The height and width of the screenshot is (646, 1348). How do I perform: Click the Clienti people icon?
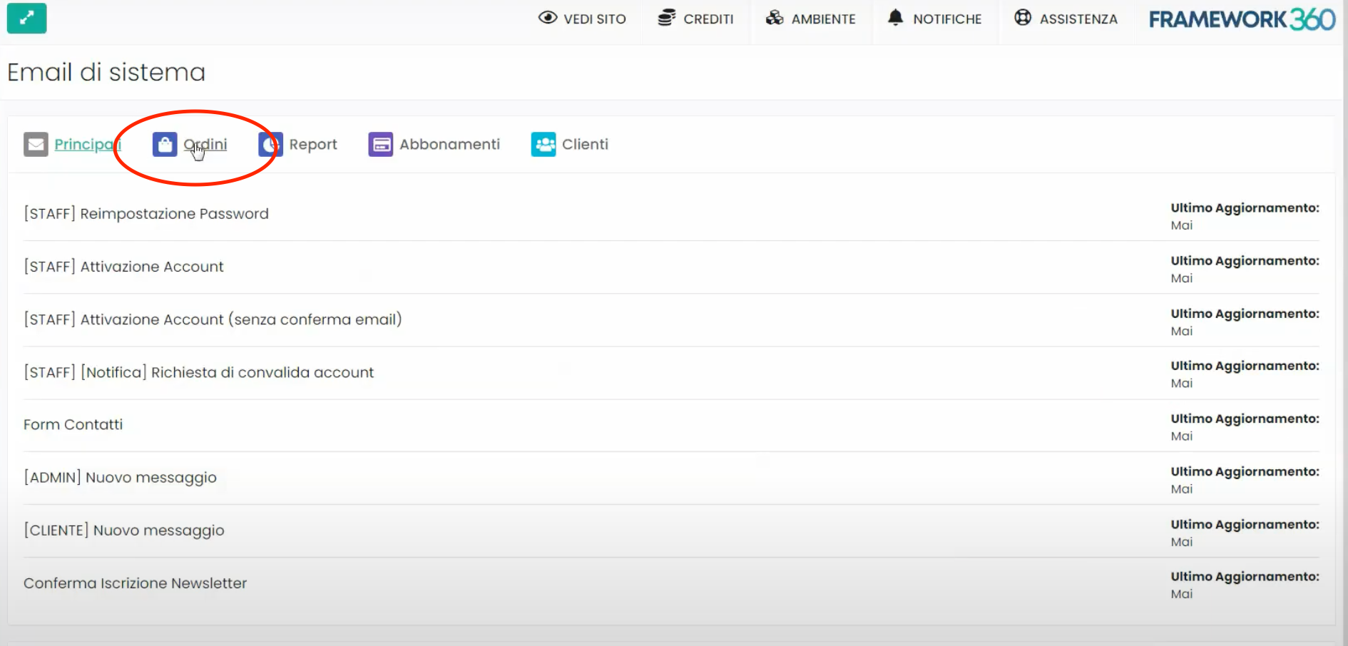coord(543,144)
